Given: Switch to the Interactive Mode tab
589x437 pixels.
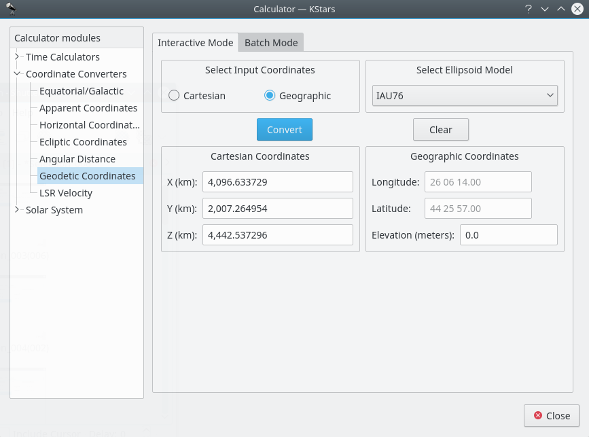Looking at the screenshot, I should coord(195,43).
